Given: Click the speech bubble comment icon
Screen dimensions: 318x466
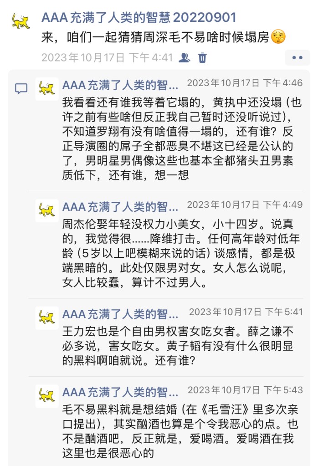Looking at the screenshot, I should point(21,88).
